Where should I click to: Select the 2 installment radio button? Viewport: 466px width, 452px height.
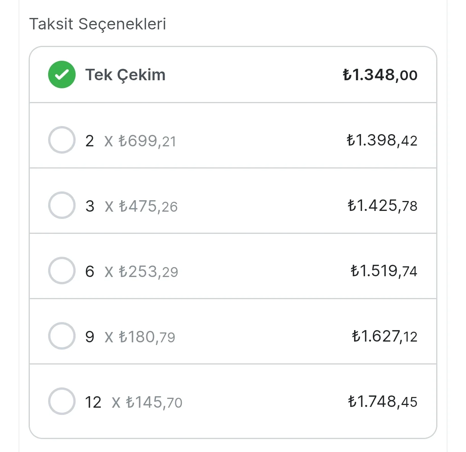(62, 140)
